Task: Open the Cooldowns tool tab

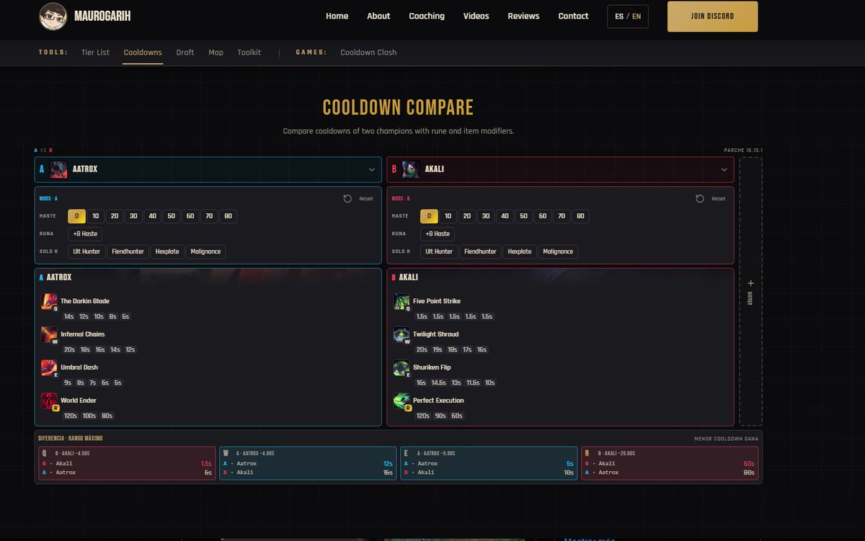Action: click(143, 53)
